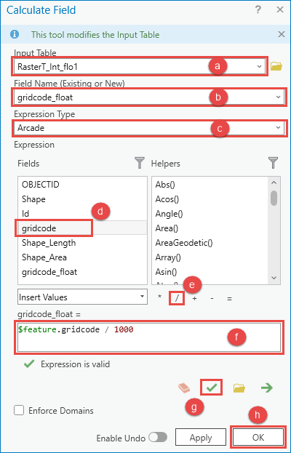
Task: Enable the Enforce Domains checkbox
Action: (x=19, y=411)
